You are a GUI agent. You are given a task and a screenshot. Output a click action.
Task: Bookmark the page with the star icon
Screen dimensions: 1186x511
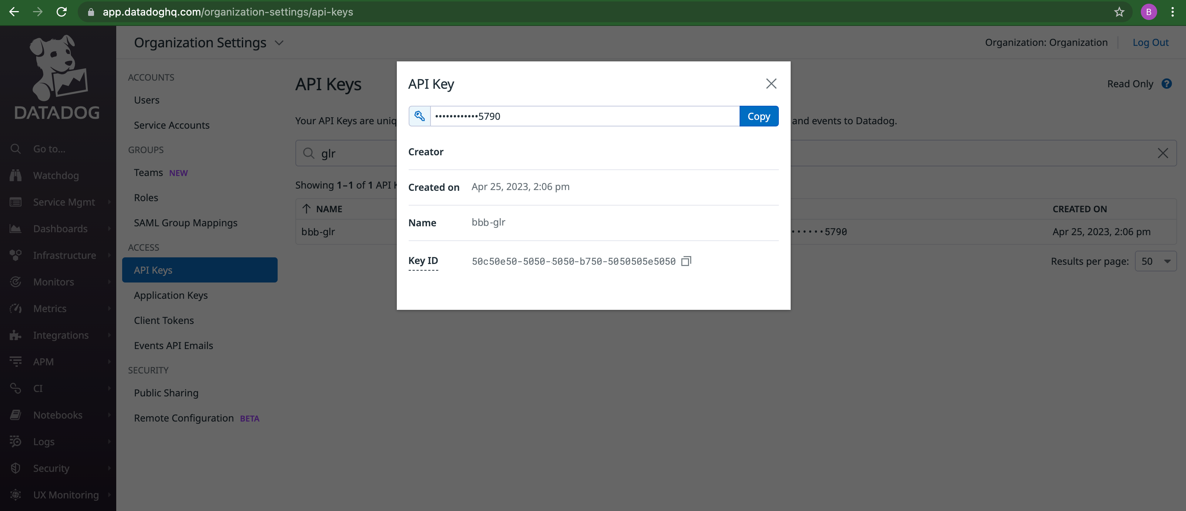point(1119,12)
